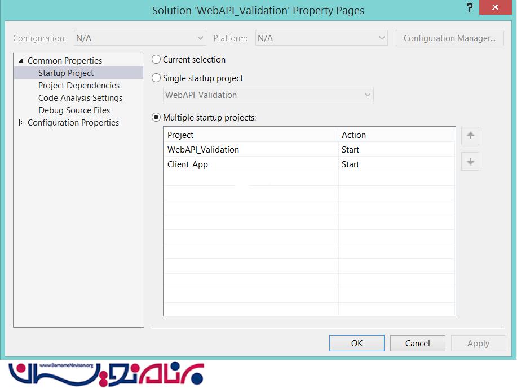Close the Property Pages dialog
Viewport: 517px width, 388px height.
[x=495, y=7]
